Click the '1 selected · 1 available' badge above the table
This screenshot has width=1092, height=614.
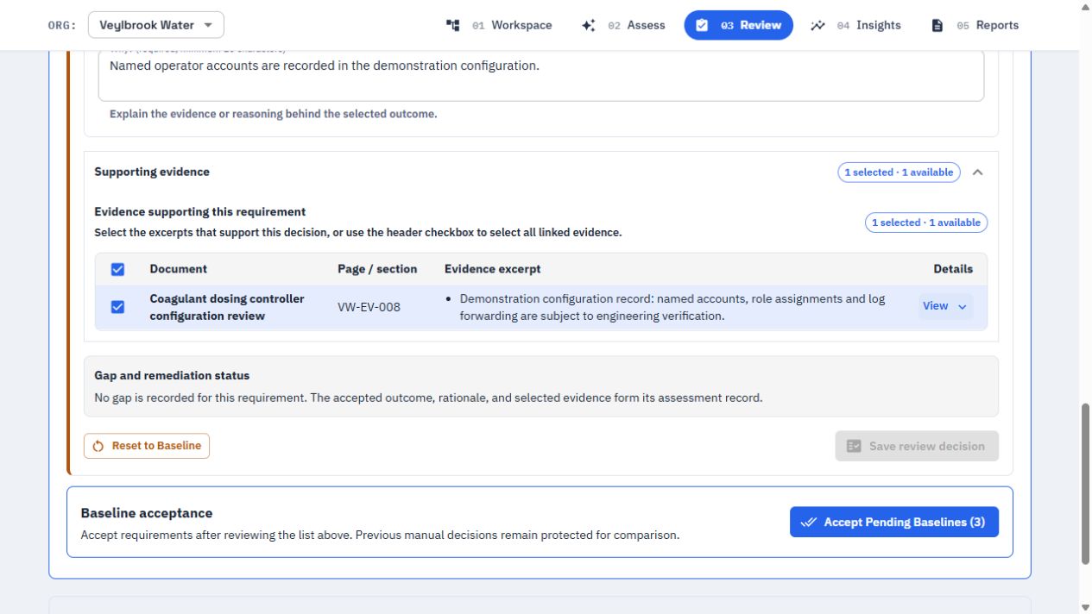(x=926, y=222)
